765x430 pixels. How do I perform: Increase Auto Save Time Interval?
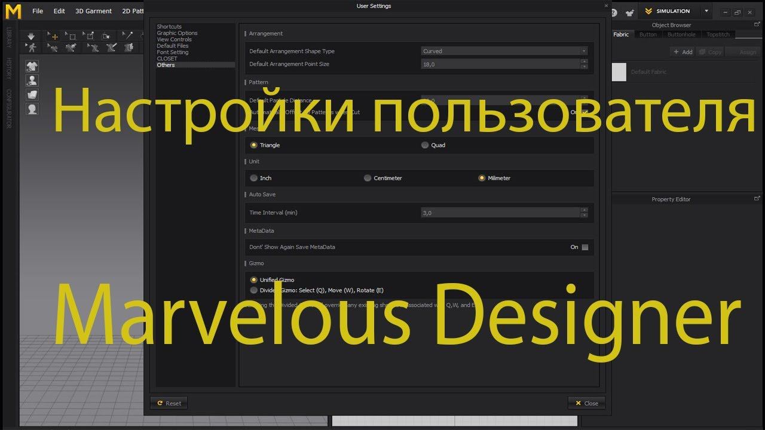pyautogui.click(x=584, y=210)
